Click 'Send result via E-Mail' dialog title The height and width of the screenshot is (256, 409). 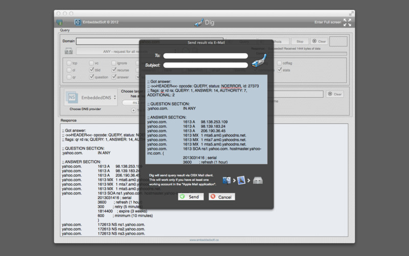coord(206,42)
